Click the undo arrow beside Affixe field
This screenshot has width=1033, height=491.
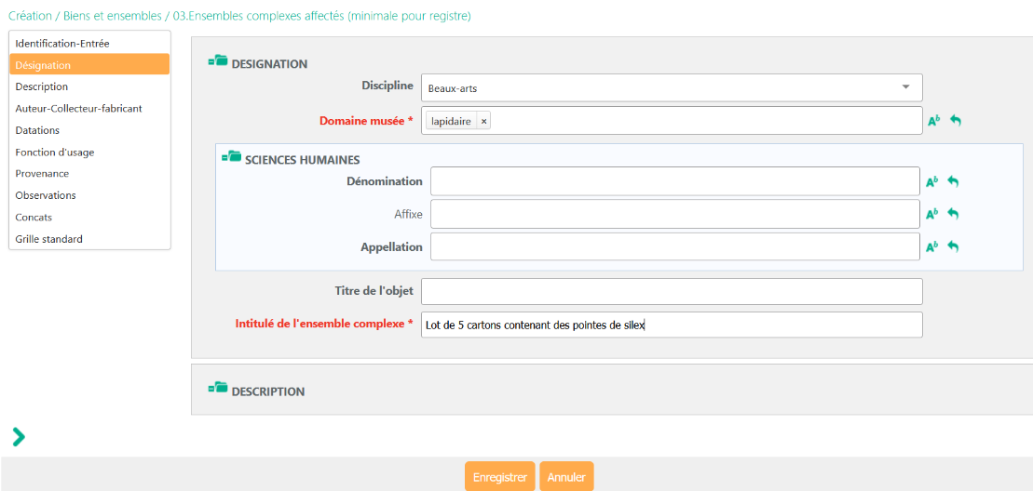pyautogui.click(x=952, y=214)
